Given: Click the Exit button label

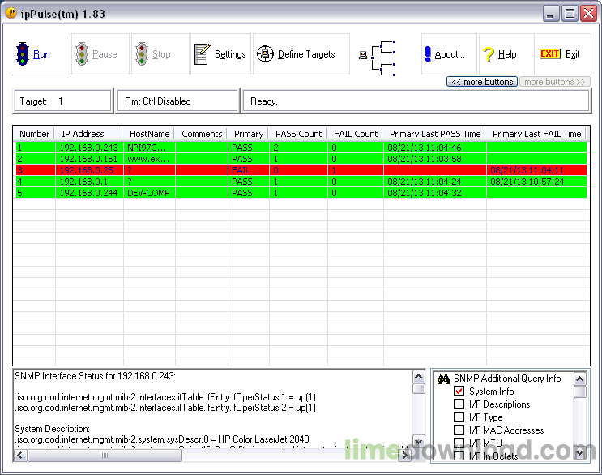Looking at the screenshot, I should click(x=573, y=54).
